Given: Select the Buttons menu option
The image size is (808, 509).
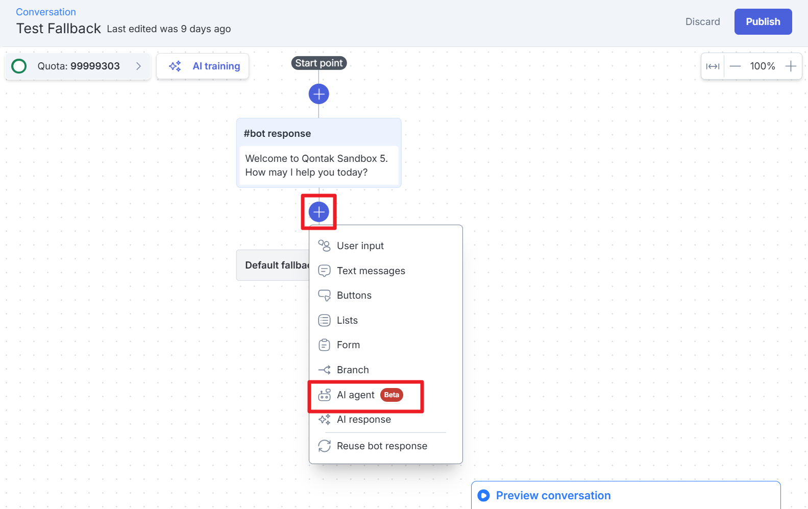Looking at the screenshot, I should tap(354, 295).
